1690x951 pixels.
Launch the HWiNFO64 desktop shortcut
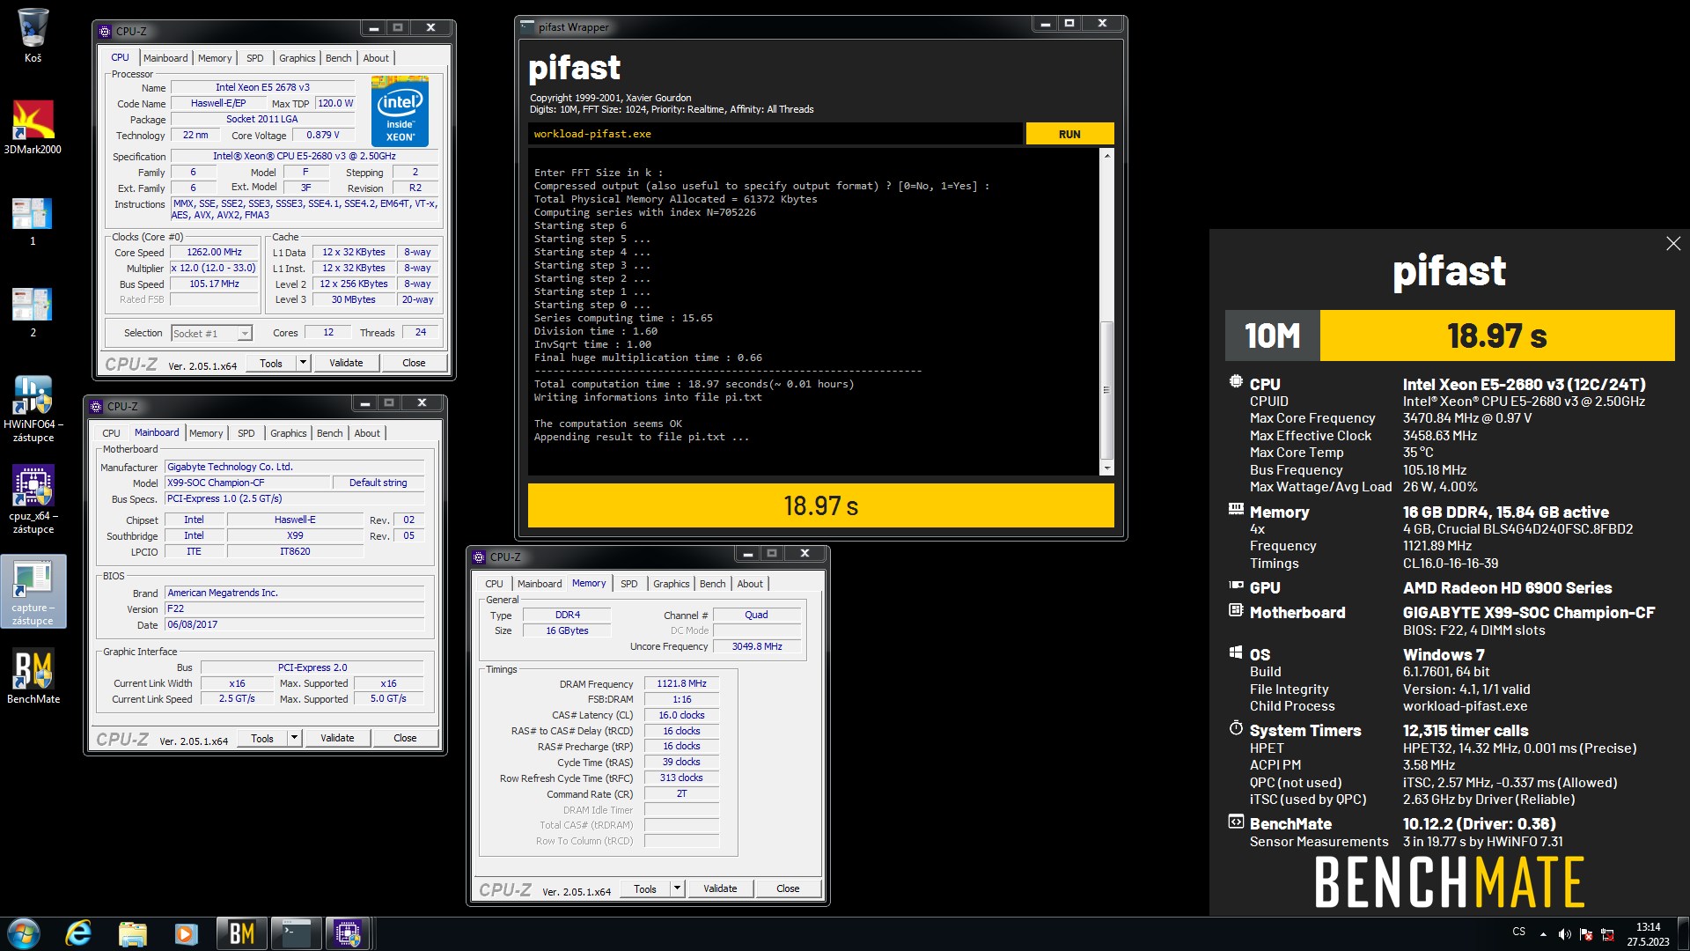point(33,409)
